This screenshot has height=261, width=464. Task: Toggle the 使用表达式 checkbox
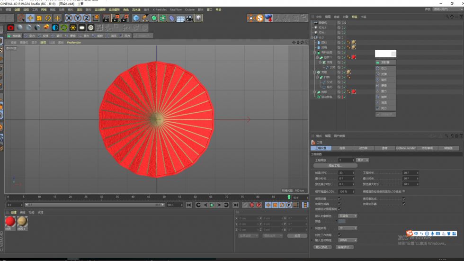tap(403, 198)
